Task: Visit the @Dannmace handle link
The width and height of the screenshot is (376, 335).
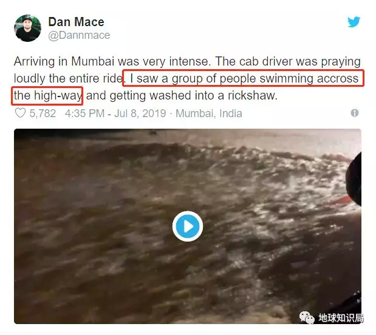Action: click(x=79, y=35)
